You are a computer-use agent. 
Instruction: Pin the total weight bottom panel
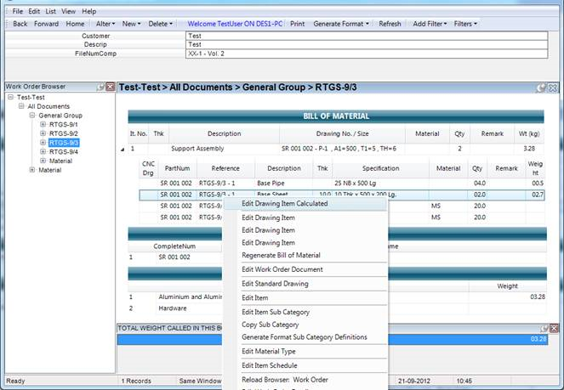542,328
